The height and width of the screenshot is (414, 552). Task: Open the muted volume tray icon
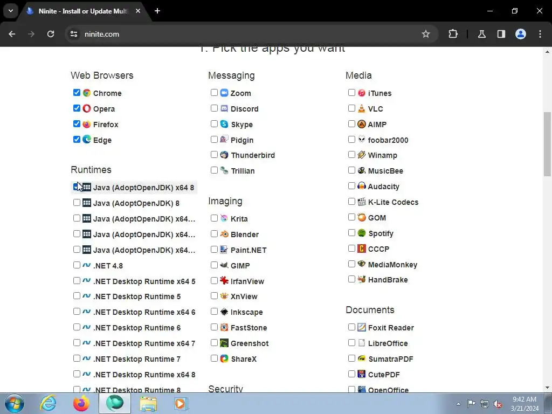498,404
